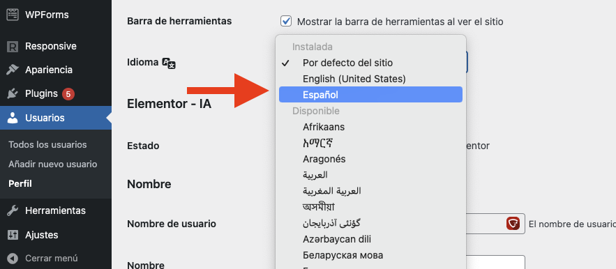Pick Por defecto del sitio option
The height and width of the screenshot is (269, 616).
370,63
